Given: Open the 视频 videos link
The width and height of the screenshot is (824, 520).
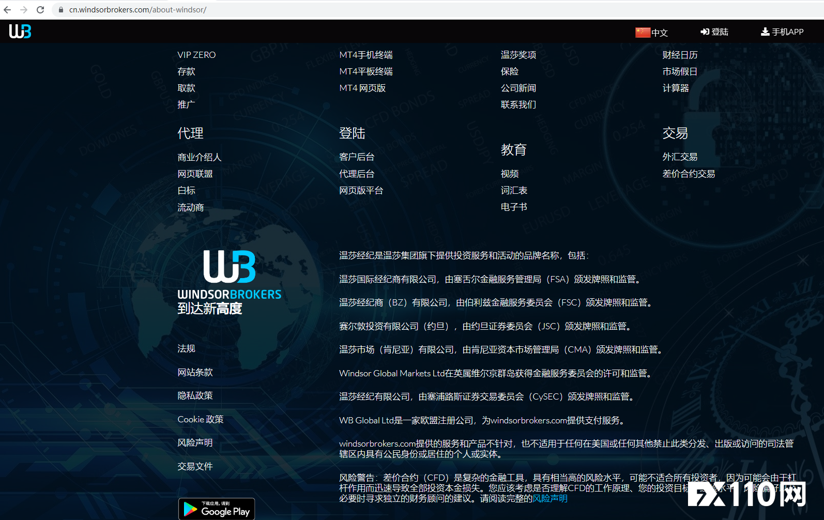Looking at the screenshot, I should 510,174.
